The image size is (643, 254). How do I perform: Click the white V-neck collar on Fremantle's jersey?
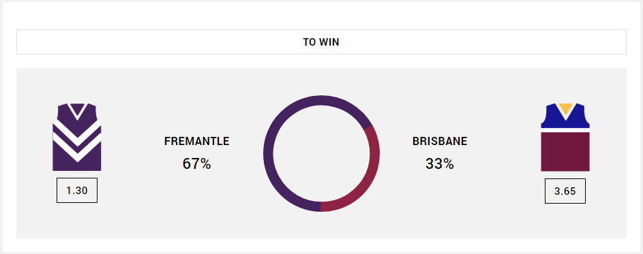click(x=76, y=110)
